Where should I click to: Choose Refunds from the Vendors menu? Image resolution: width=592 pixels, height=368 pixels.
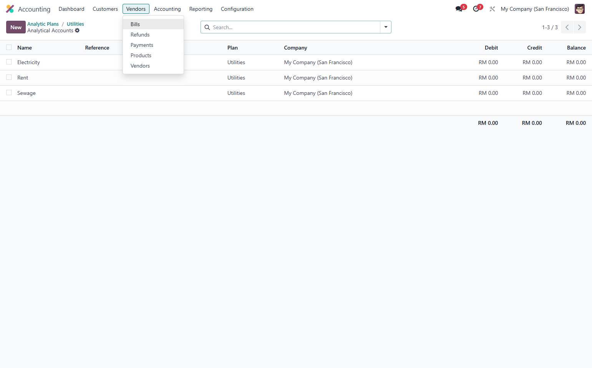point(153,35)
